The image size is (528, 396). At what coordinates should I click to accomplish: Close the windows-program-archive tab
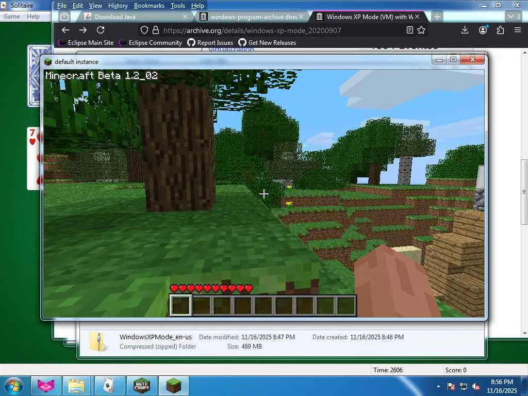tap(301, 16)
